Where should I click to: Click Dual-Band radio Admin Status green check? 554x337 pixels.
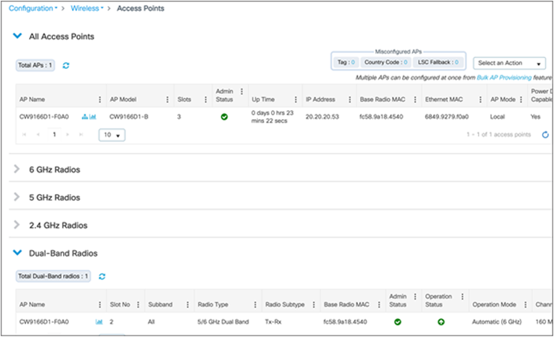(x=398, y=322)
